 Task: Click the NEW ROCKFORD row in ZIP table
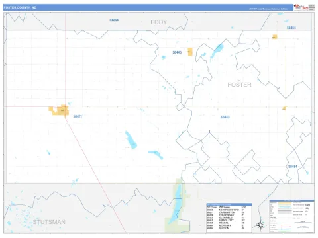[226, 210]
